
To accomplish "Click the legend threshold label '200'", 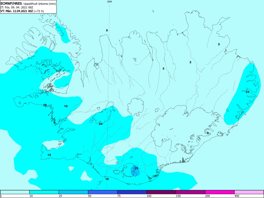I will (x=208, y=196).
